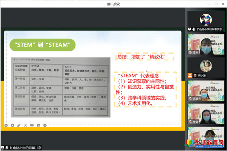Click the line (4) 艺术实用化
This screenshot has height=151, width=227.
135,103
